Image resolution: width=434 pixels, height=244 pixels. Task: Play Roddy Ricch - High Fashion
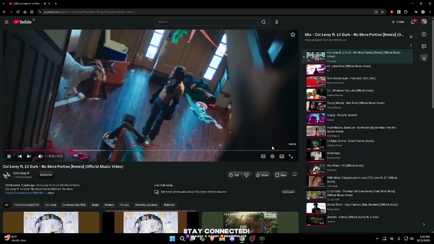coord(358,208)
